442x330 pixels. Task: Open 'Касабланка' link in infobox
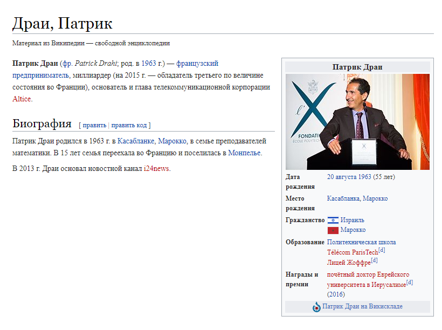(343, 198)
